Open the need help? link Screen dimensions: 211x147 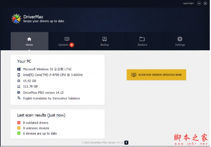(x=188, y=4)
